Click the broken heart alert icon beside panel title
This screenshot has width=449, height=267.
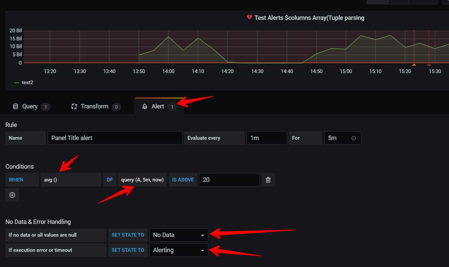[249, 18]
